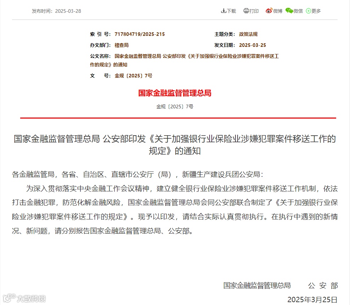Click the document name in metadata
The height and width of the screenshot is (305, 350).
point(184,60)
